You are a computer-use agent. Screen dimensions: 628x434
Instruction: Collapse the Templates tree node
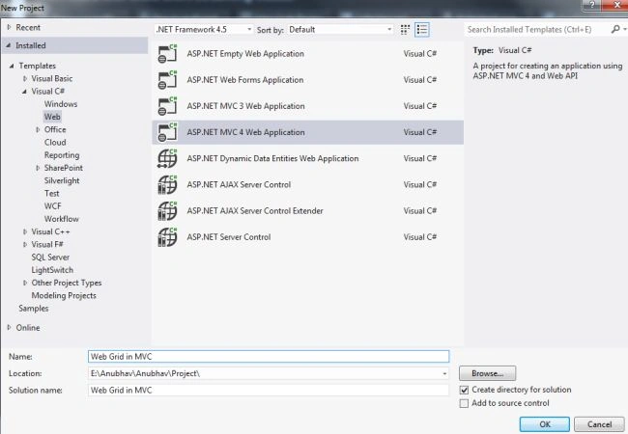[12, 66]
